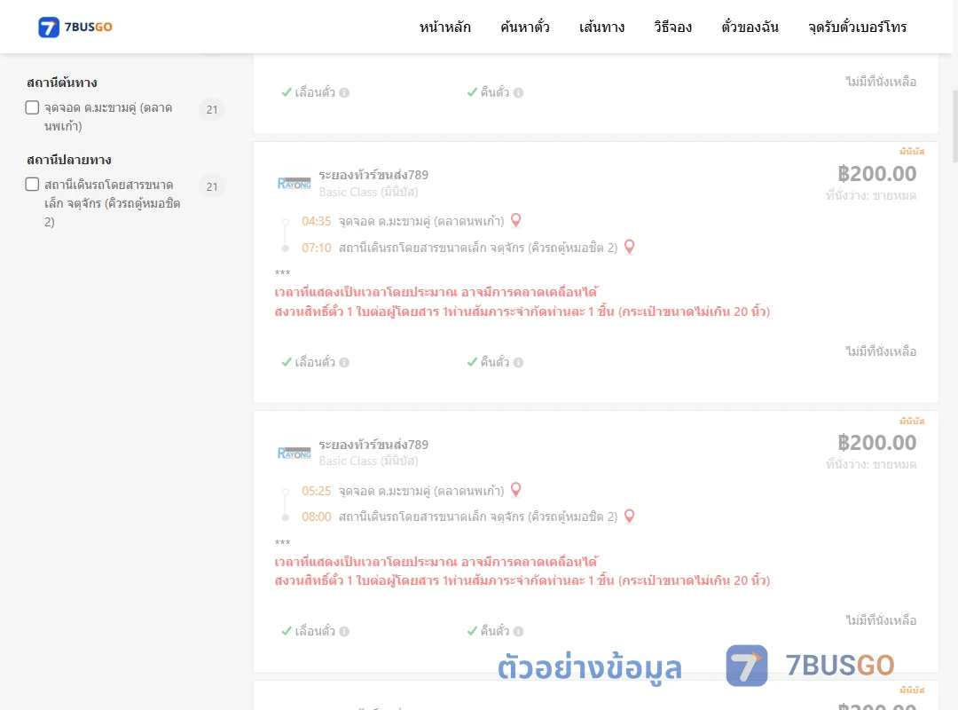Screen dimensions: 958x710
Task: Click ไม่มีที่นั่งเหลือ label on top card
Action: [881, 82]
